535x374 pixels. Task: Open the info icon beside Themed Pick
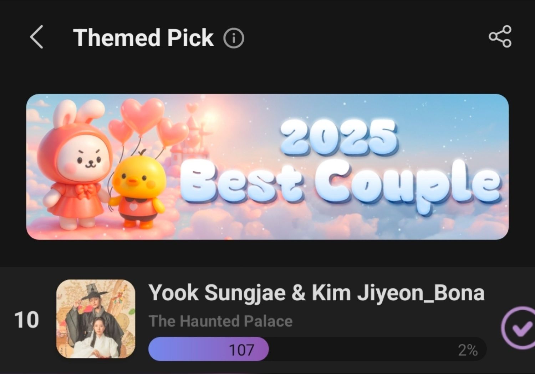tap(234, 38)
